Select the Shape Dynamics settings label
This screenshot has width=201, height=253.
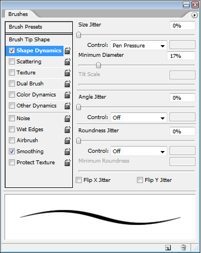(x=39, y=51)
